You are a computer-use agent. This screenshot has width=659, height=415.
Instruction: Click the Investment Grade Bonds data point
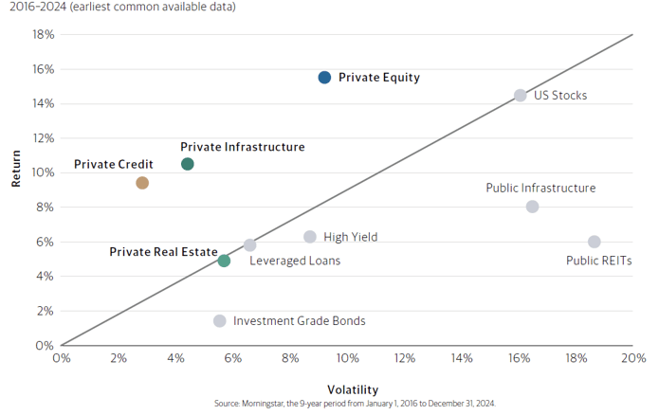click(220, 321)
